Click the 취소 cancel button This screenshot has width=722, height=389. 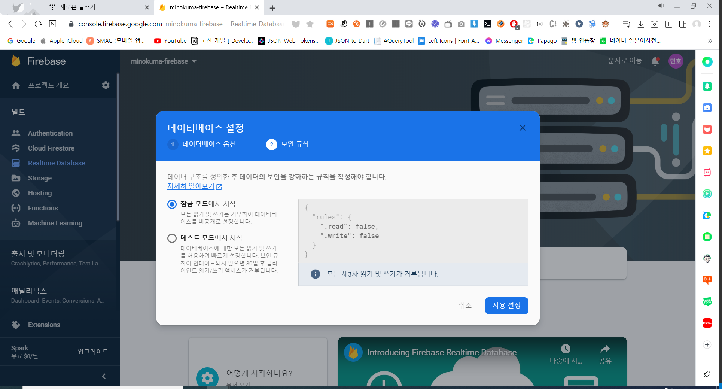click(465, 306)
